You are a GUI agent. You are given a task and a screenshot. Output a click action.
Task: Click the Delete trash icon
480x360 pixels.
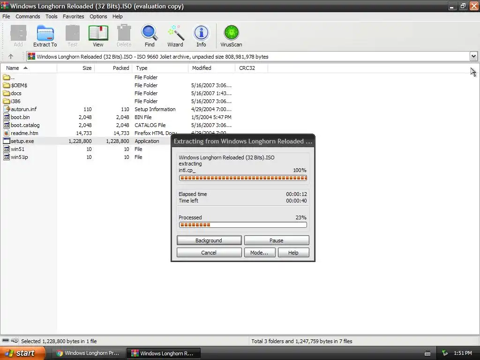124,36
